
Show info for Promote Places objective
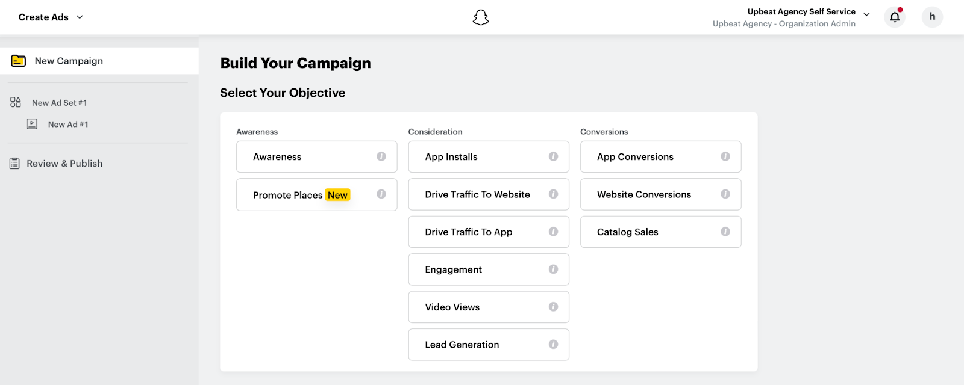381,194
